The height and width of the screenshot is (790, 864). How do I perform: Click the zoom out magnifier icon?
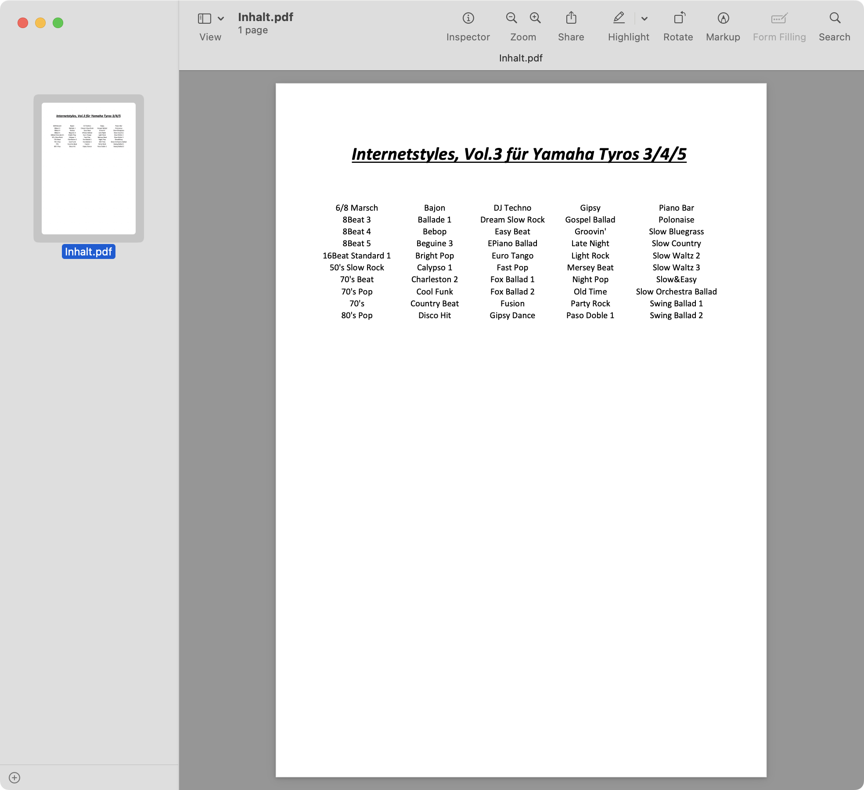click(x=511, y=18)
